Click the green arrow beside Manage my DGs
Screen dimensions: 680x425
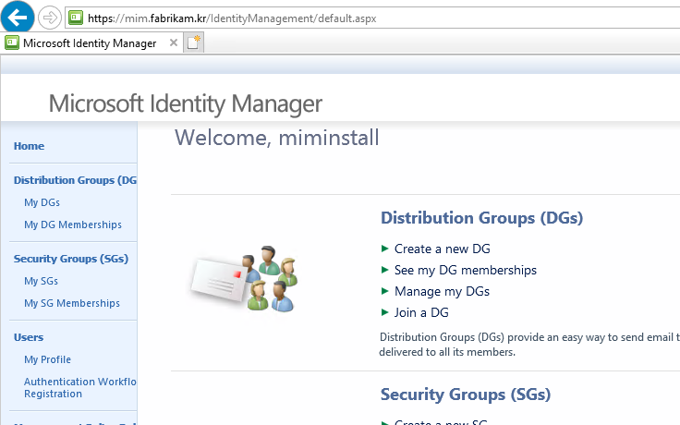(x=384, y=291)
